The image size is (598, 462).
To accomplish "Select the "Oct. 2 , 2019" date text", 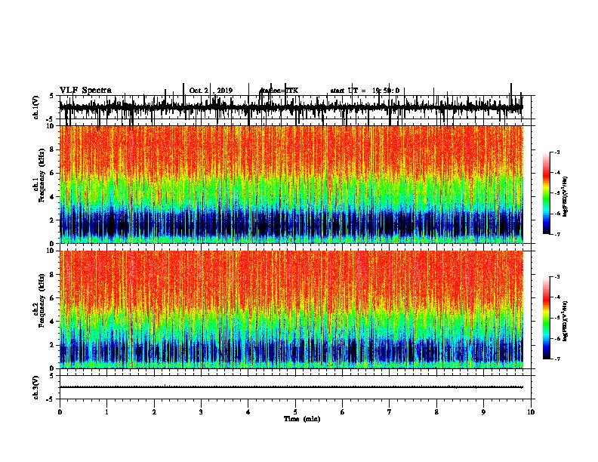I will [211, 91].
